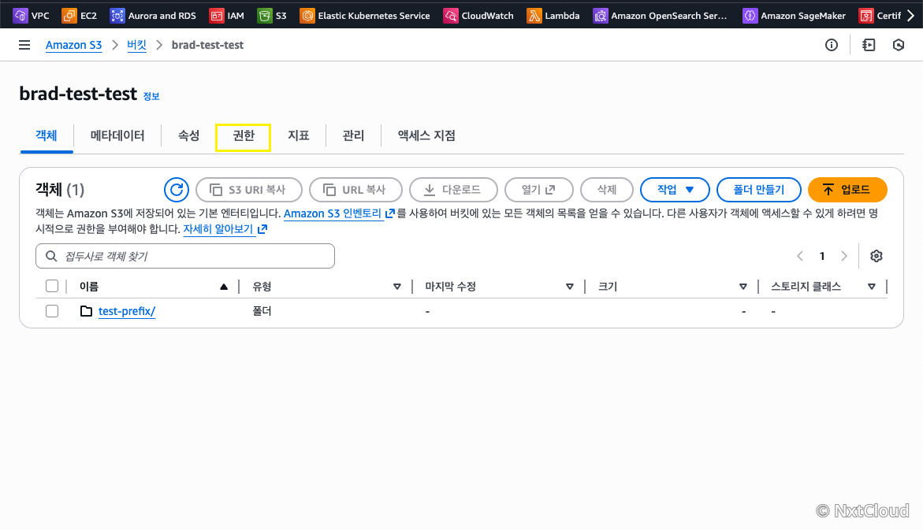The image size is (923, 530).
Task: Click the hexagon settings icon top right
Action: (899, 45)
